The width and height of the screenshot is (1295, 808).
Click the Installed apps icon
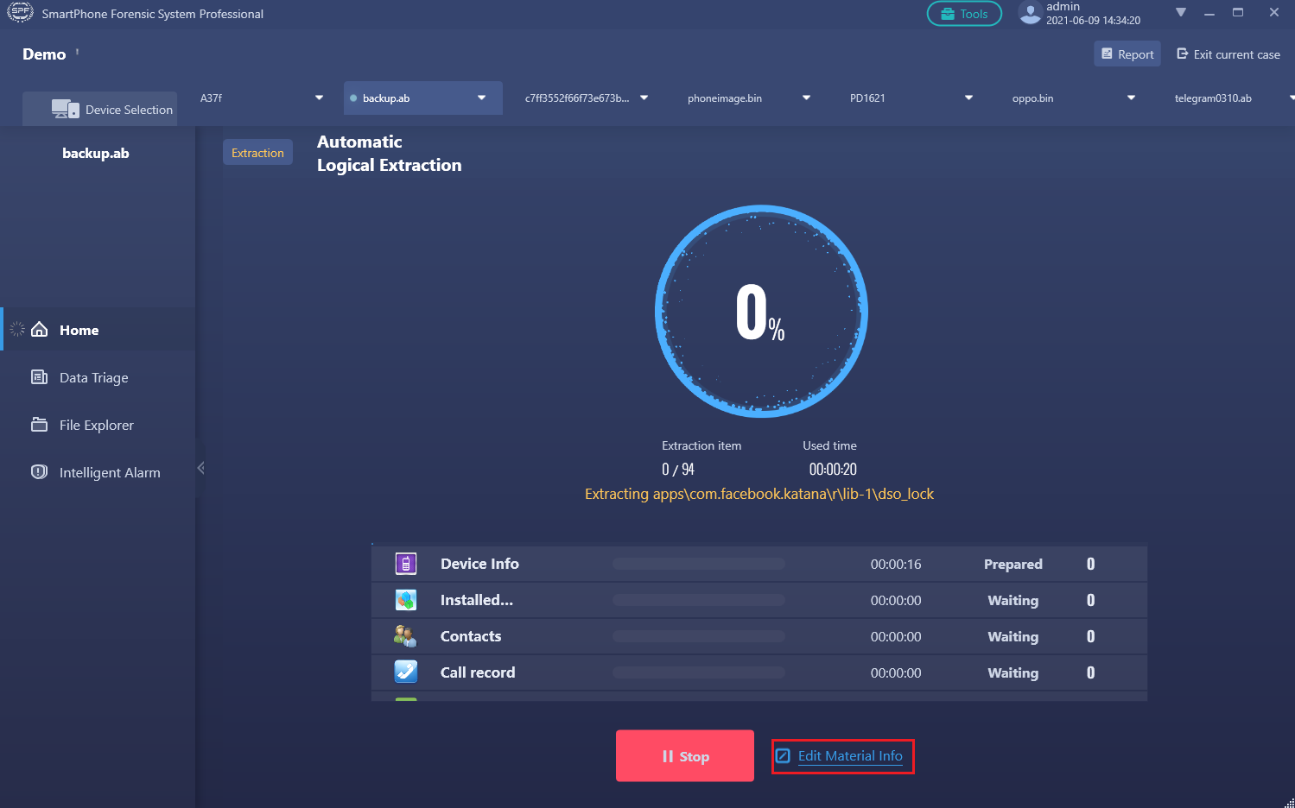pyautogui.click(x=406, y=599)
